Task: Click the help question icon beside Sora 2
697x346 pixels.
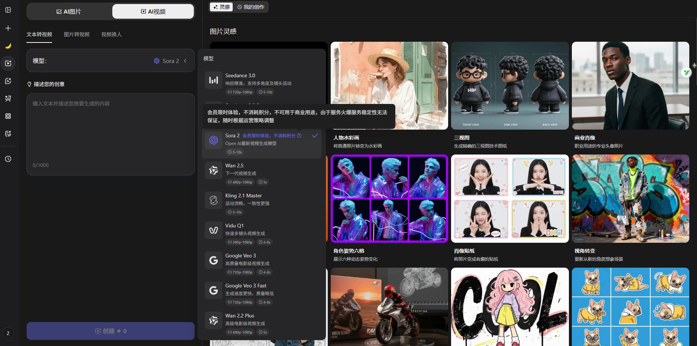Action: click(299, 135)
